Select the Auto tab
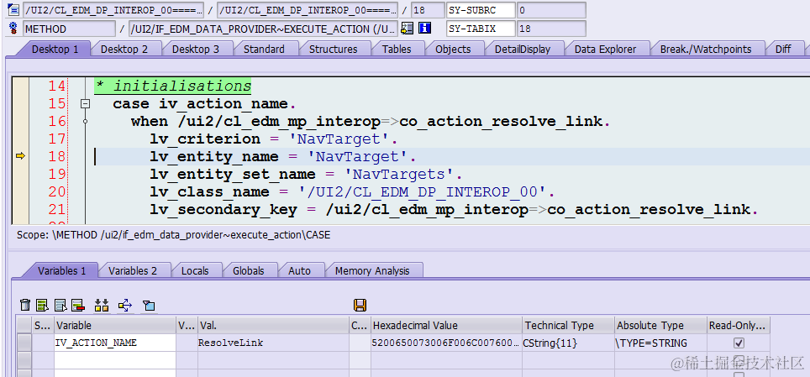Screen dimensions: 810x377 (x=299, y=270)
